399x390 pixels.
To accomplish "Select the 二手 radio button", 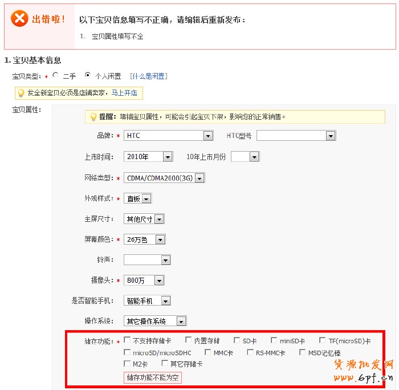I will click(x=55, y=75).
